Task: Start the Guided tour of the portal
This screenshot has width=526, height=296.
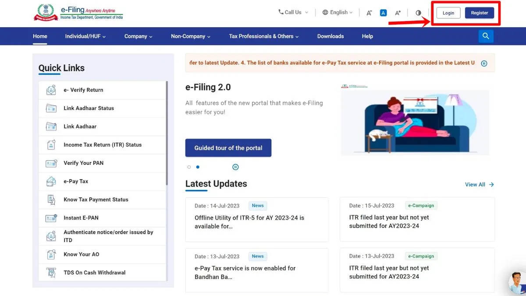Action: pos(228,148)
